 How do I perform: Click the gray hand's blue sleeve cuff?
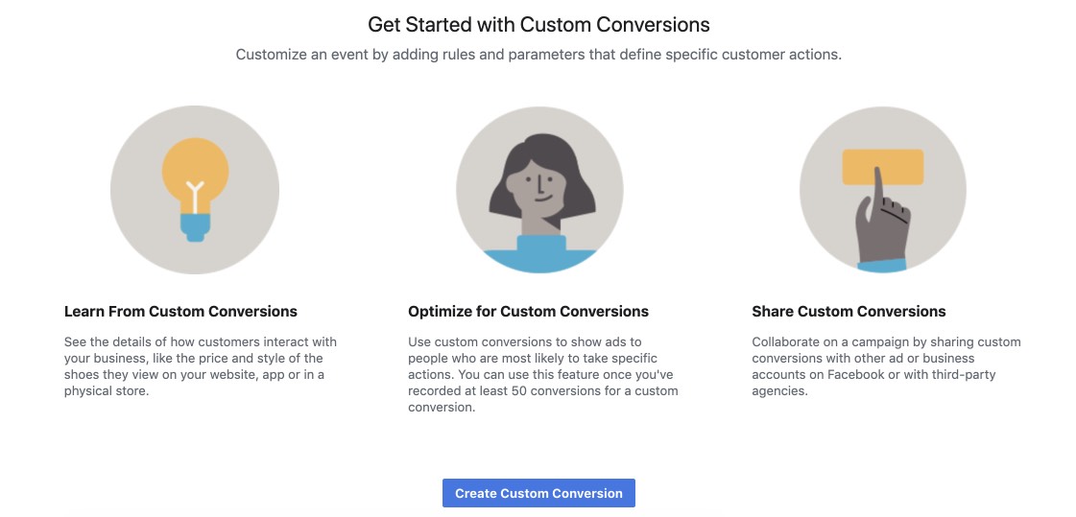tap(883, 265)
